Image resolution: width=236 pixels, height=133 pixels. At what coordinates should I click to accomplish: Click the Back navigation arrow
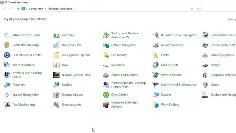[4, 9]
